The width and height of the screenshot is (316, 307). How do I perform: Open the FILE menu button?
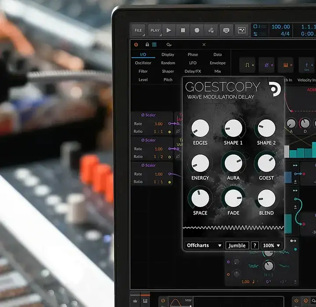pos(138,30)
